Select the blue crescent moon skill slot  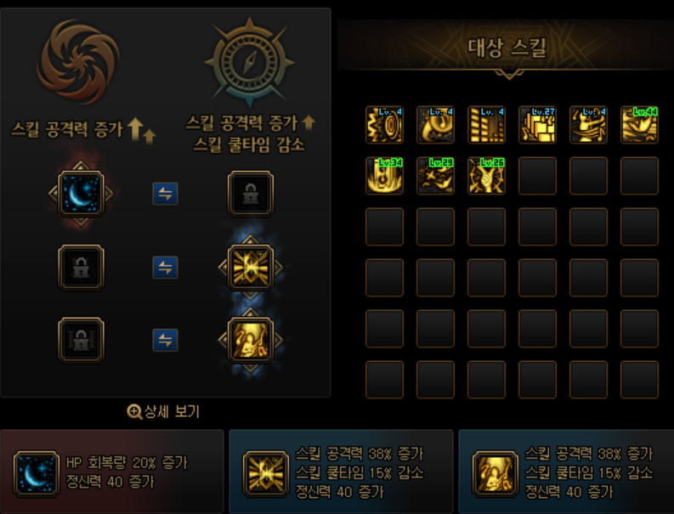81,194
